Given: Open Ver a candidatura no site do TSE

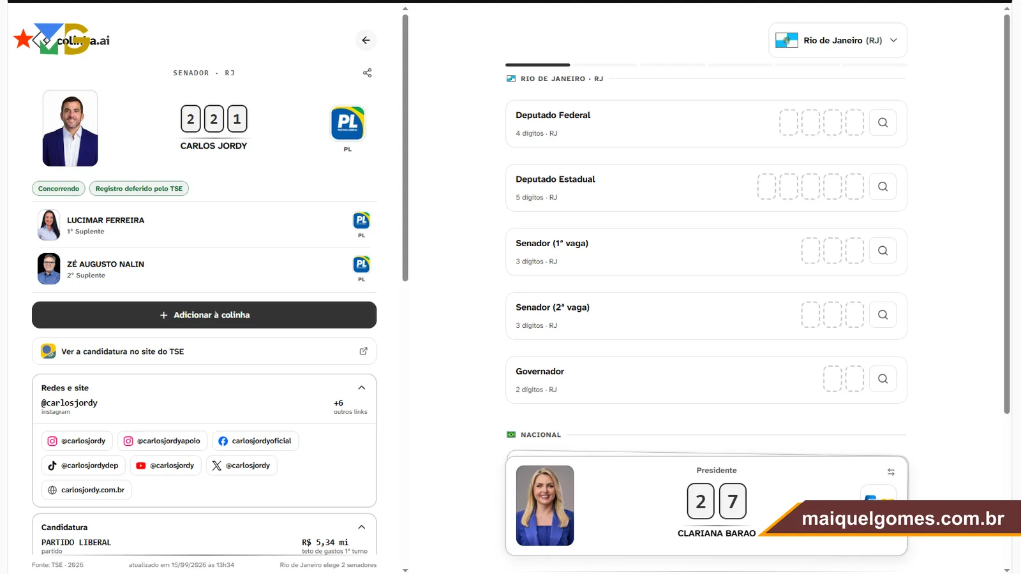Looking at the screenshot, I should [x=204, y=351].
